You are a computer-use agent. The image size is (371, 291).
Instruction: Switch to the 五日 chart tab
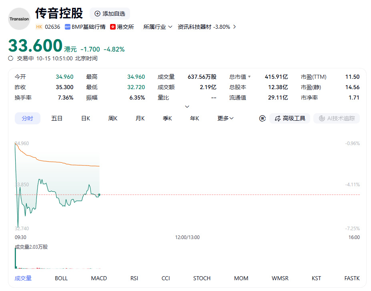tap(57, 118)
